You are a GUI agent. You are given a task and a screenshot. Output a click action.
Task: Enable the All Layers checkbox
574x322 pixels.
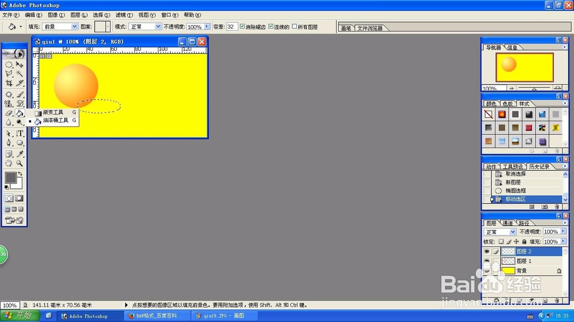[294, 26]
